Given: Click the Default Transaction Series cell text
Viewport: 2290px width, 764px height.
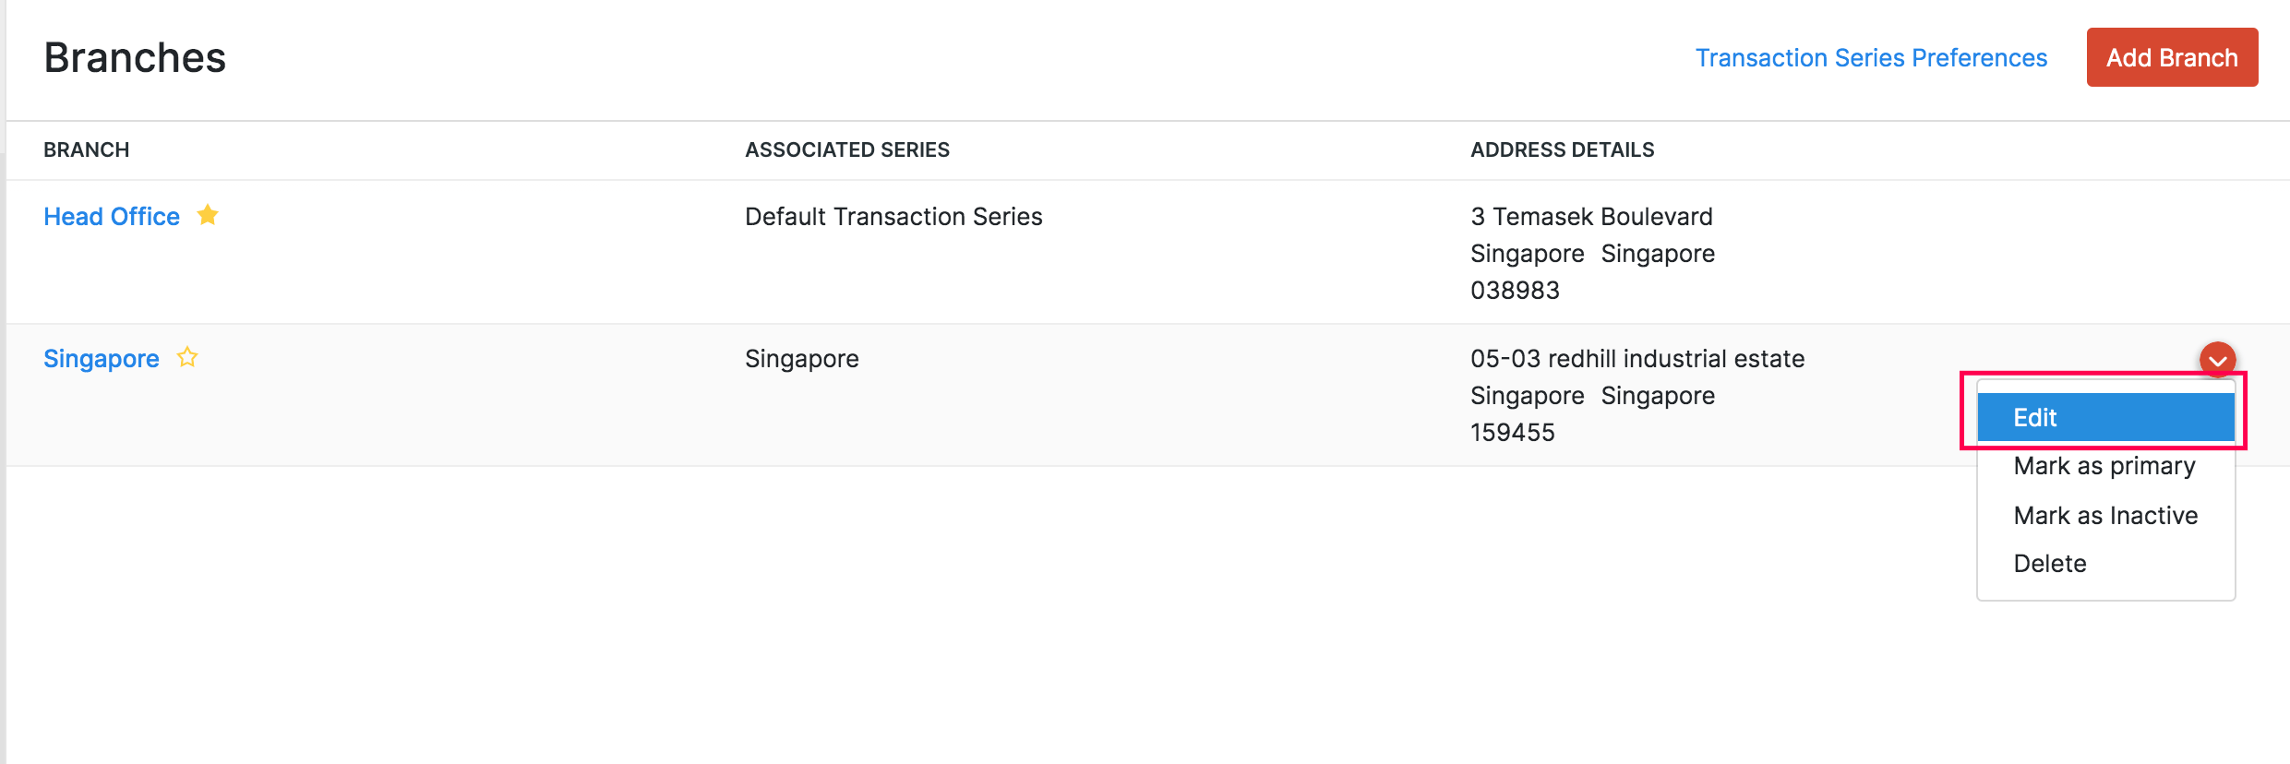Looking at the screenshot, I should (x=893, y=216).
